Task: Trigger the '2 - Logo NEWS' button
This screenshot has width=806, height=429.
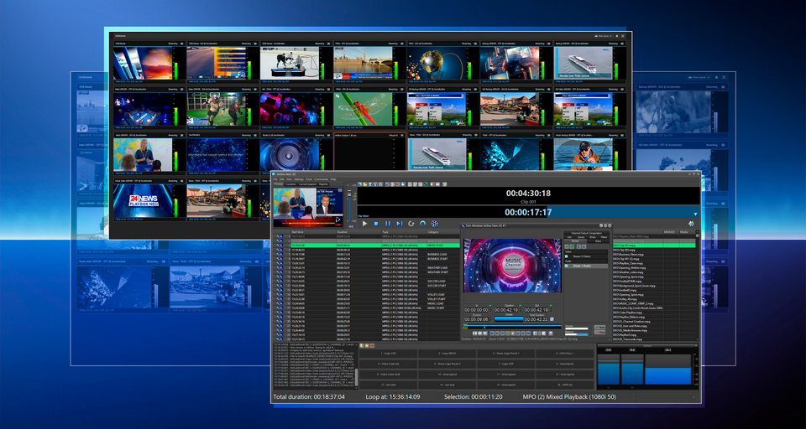Action: pos(447,354)
